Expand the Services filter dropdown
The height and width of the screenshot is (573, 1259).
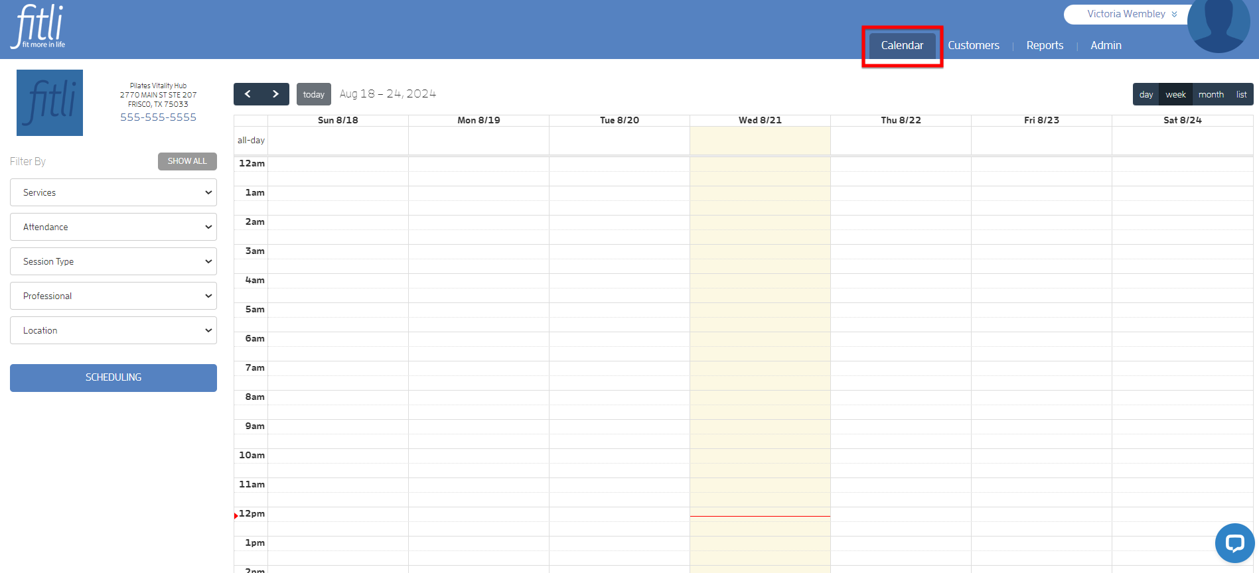(x=113, y=192)
